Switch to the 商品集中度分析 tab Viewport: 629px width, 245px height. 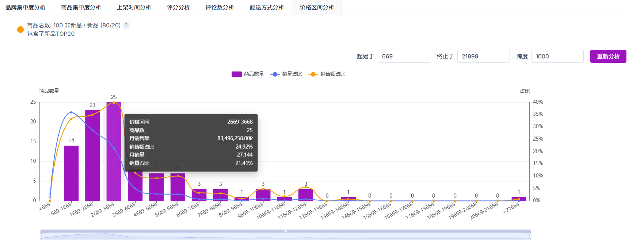click(x=81, y=7)
